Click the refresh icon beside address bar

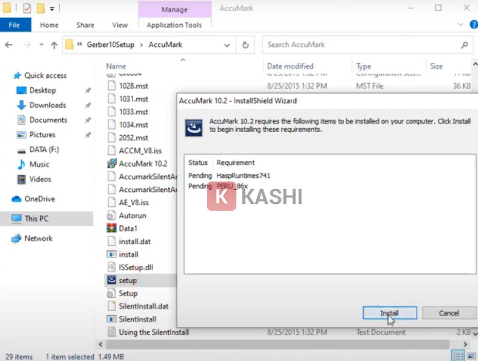[x=245, y=45]
